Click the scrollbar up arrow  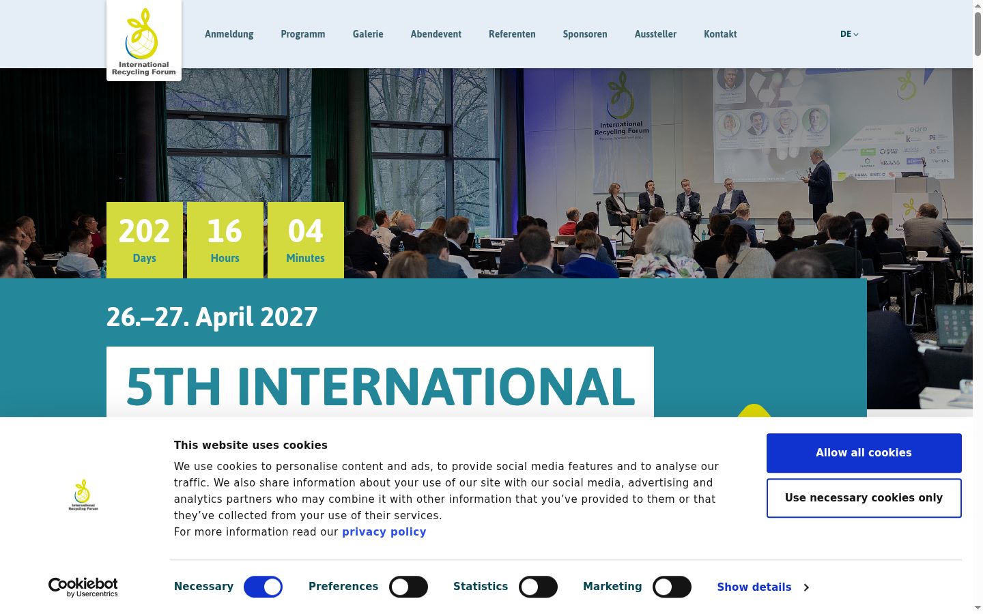tap(978, 5)
